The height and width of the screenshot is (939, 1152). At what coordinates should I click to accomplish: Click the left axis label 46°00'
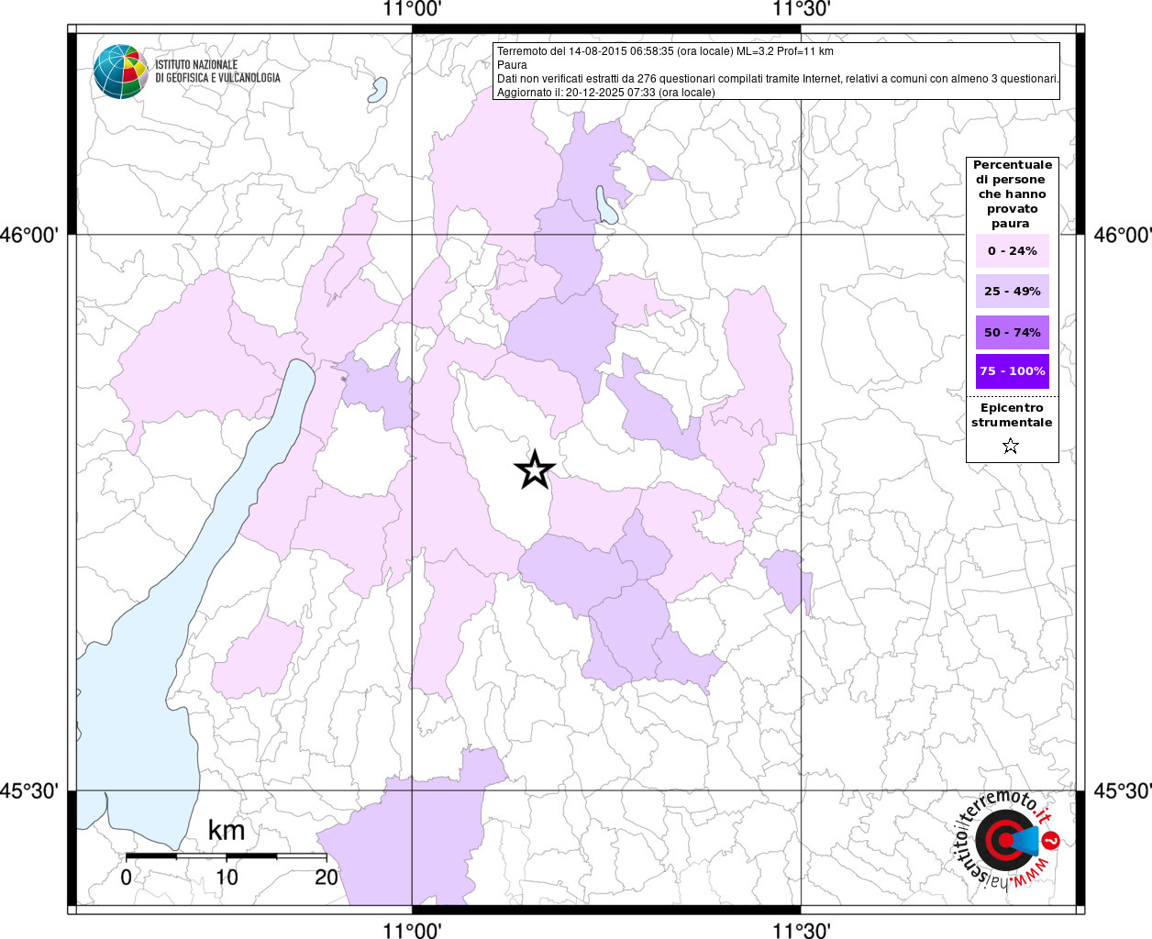pos(29,235)
